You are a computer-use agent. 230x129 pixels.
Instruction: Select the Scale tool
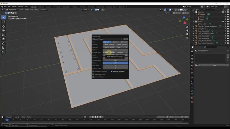[3, 35]
